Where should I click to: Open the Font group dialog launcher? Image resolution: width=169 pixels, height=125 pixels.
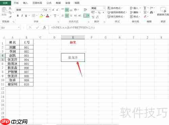[x=58, y=22]
